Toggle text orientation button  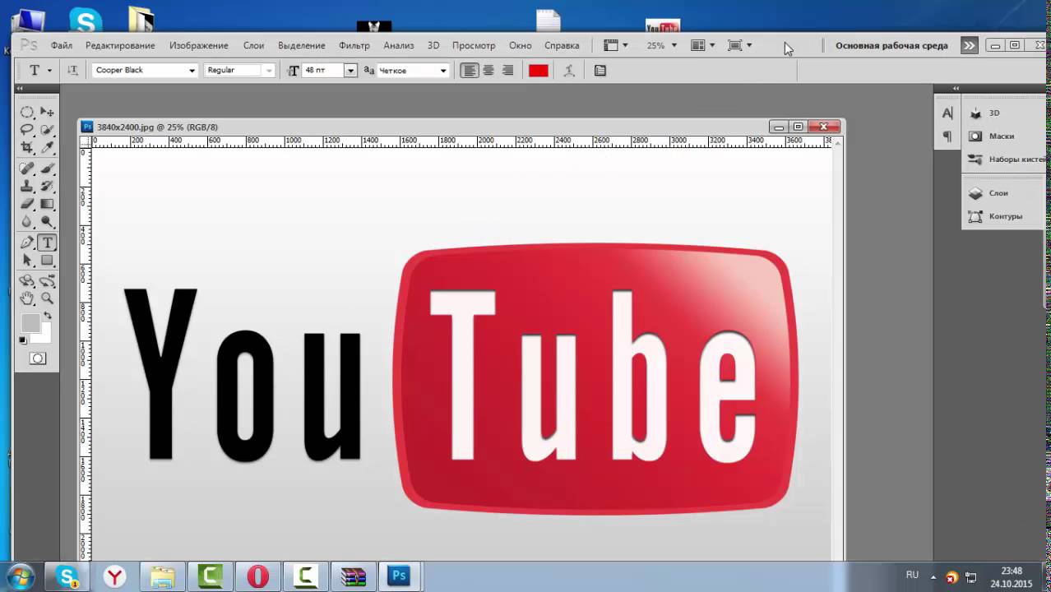point(72,71)
